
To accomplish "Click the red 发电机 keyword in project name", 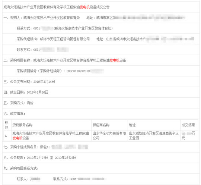I will (x=115, y=60).
